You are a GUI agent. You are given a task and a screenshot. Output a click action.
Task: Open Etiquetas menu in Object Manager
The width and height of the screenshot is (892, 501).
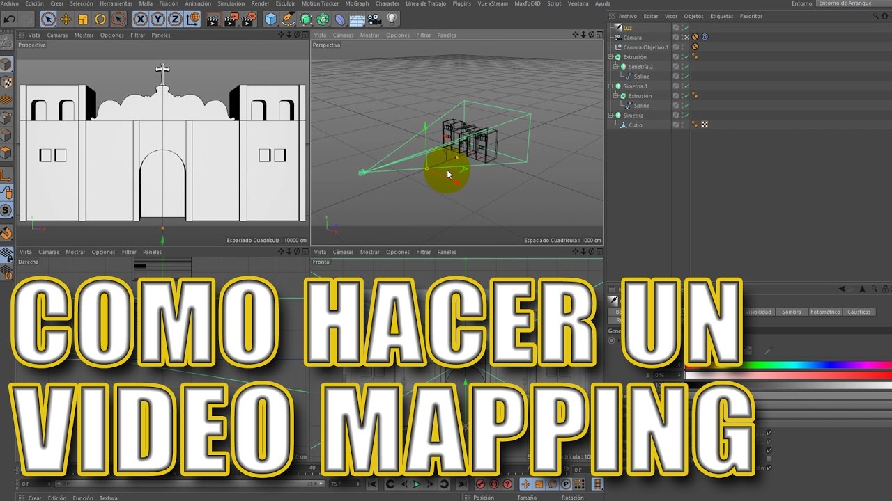tap(721, 16)
